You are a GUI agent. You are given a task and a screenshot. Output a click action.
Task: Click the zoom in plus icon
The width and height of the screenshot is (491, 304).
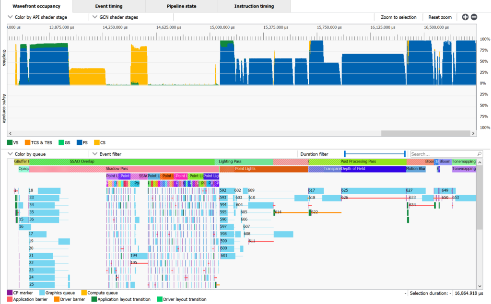click(465, 17)
